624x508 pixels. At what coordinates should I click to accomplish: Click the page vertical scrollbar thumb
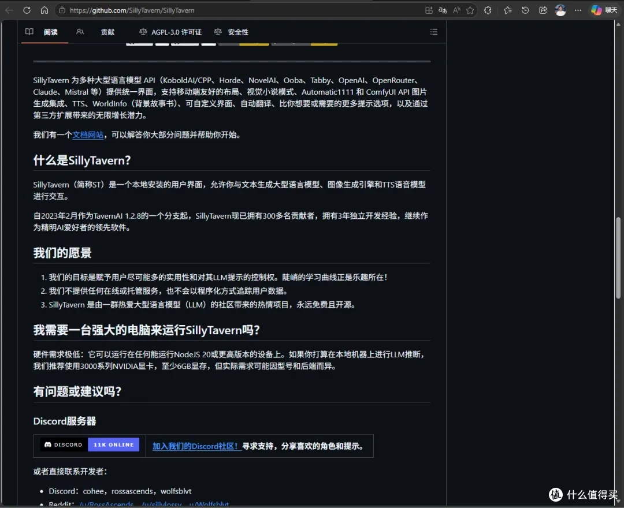click(x=618, y=257)
